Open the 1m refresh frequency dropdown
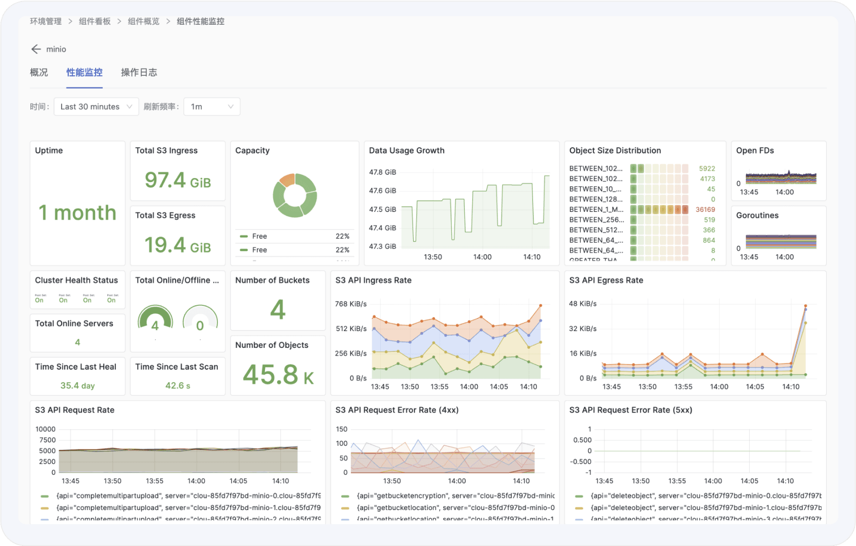 (211, 107)
